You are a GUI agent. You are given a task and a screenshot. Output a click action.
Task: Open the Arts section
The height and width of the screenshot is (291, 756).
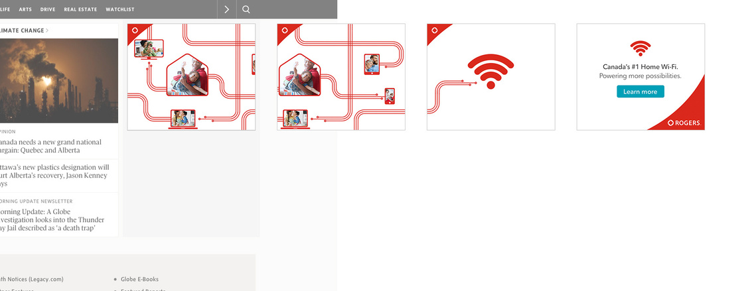tap(25, 9)
